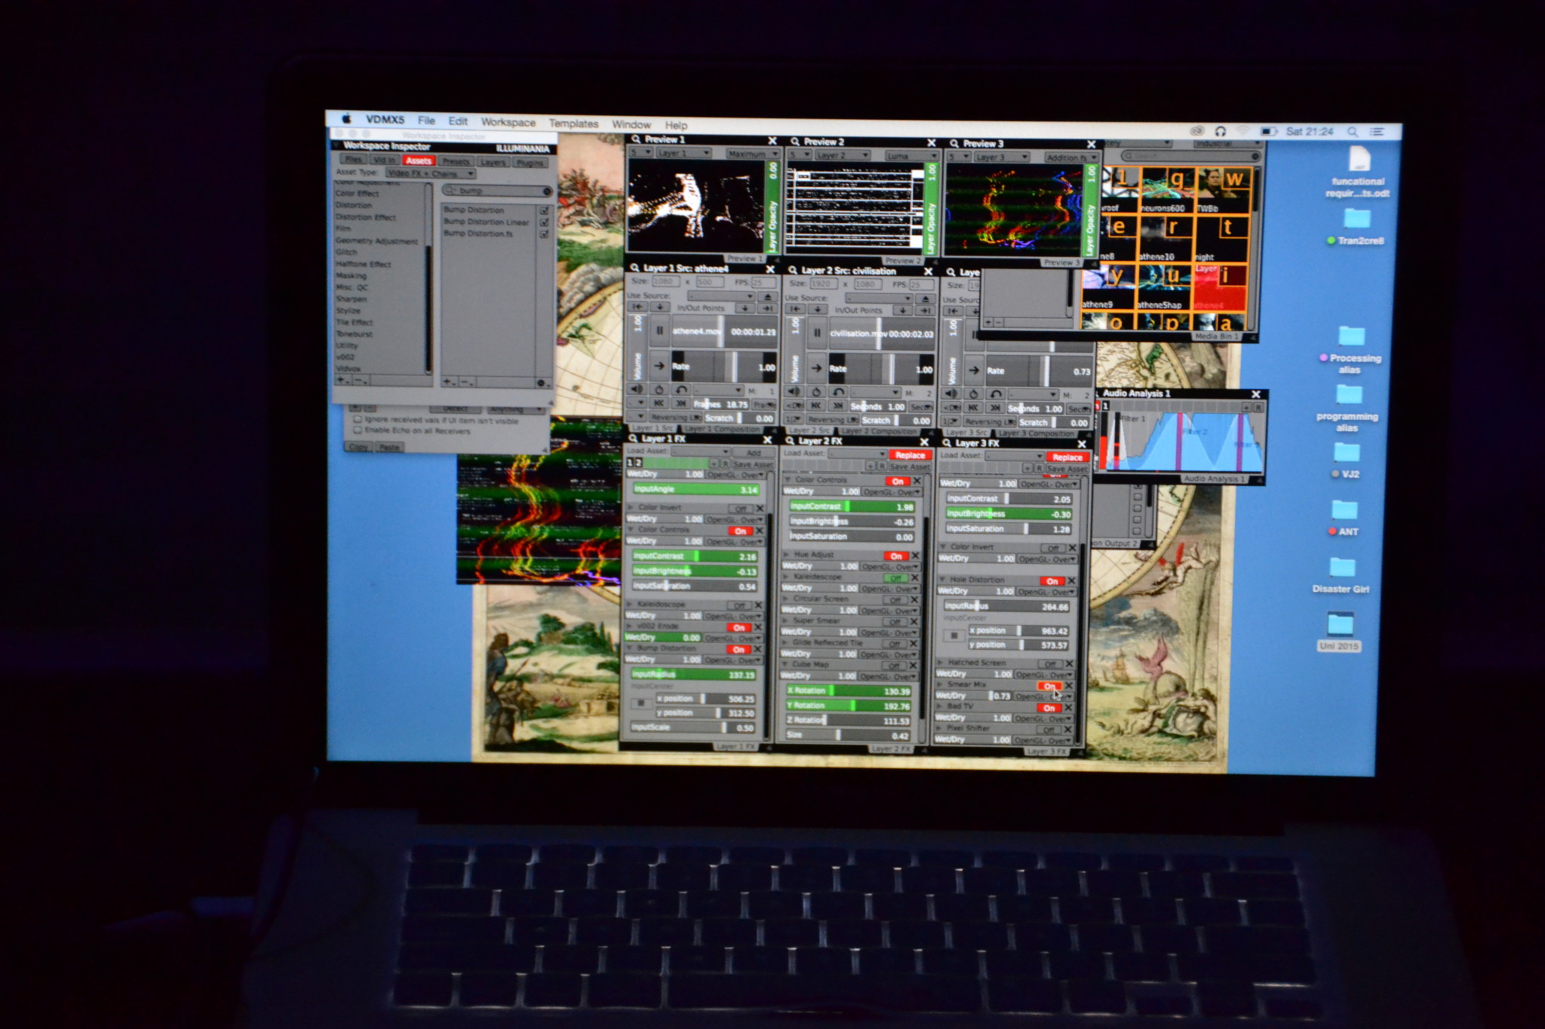This screenshot has width=1545, height=1029.
Task: Click Save Asset in Layer 2 FX
Action: [x=909, y=467]
